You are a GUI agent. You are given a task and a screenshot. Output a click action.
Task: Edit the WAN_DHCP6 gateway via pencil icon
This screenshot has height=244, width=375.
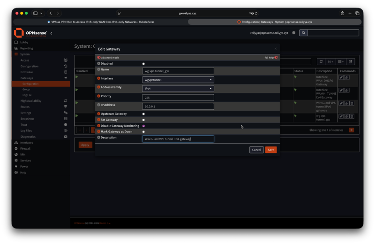[x=341, y=77]
